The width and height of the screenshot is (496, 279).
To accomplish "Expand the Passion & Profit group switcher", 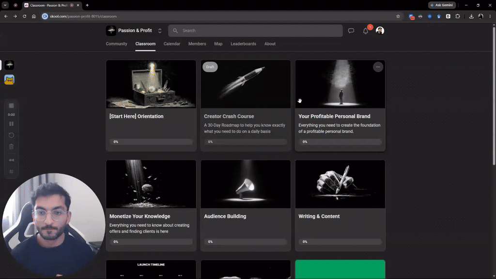I will [x=160, y=31].
